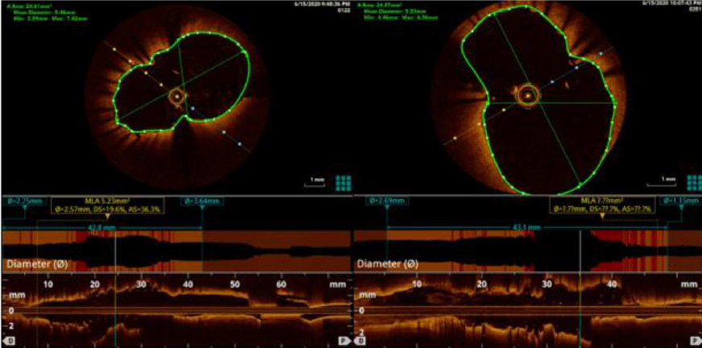This screenshot has width=702, height=348.
Task: Click the 10 mm ruler tick, right longitudinal view
Action: click(417, 284)
